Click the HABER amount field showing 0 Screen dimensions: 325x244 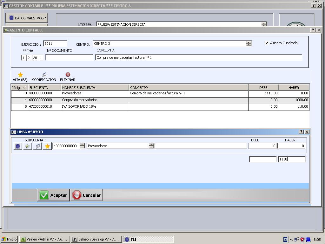click(291, 146)
